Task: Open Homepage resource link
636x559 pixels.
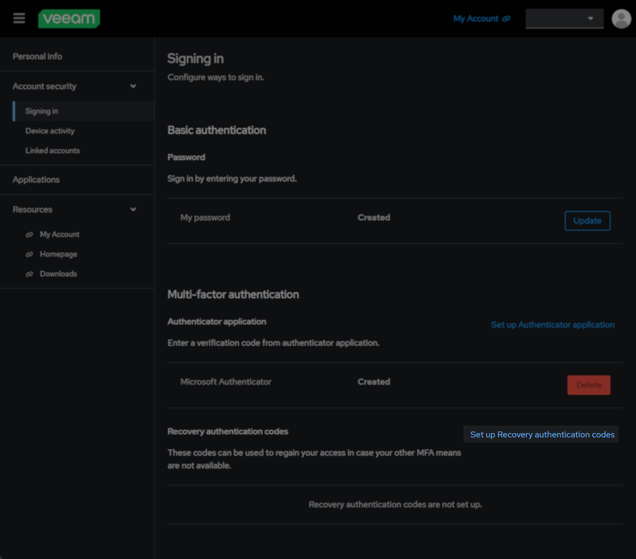Action: [58, 254]
